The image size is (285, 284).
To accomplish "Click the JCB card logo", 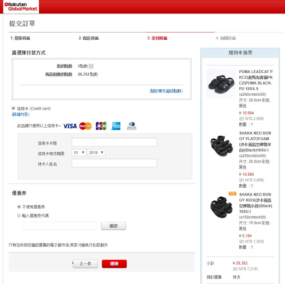I will coord(101,126).
